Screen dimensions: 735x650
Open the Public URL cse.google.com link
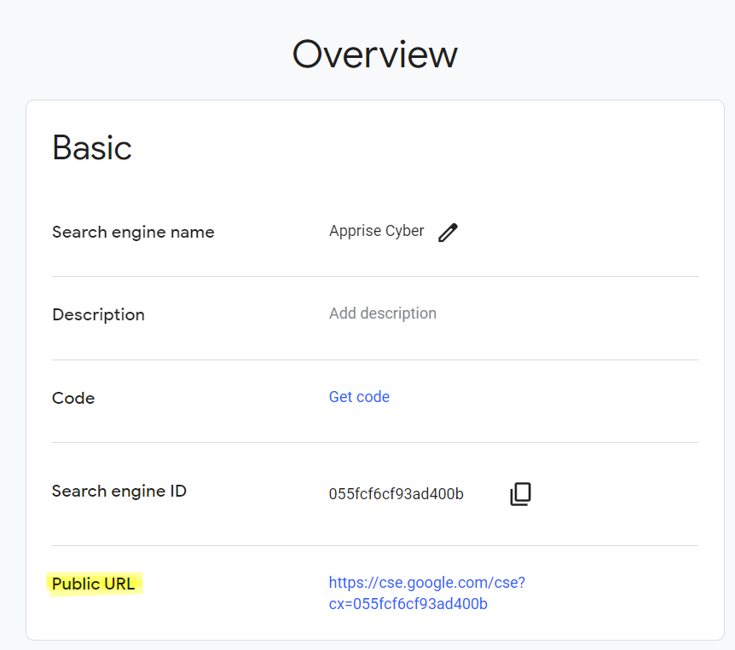426,593
